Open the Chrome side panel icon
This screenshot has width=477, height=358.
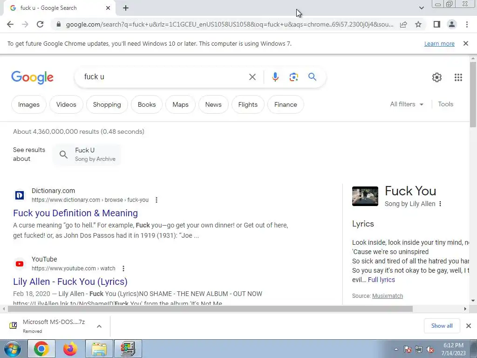coord(437,24)
